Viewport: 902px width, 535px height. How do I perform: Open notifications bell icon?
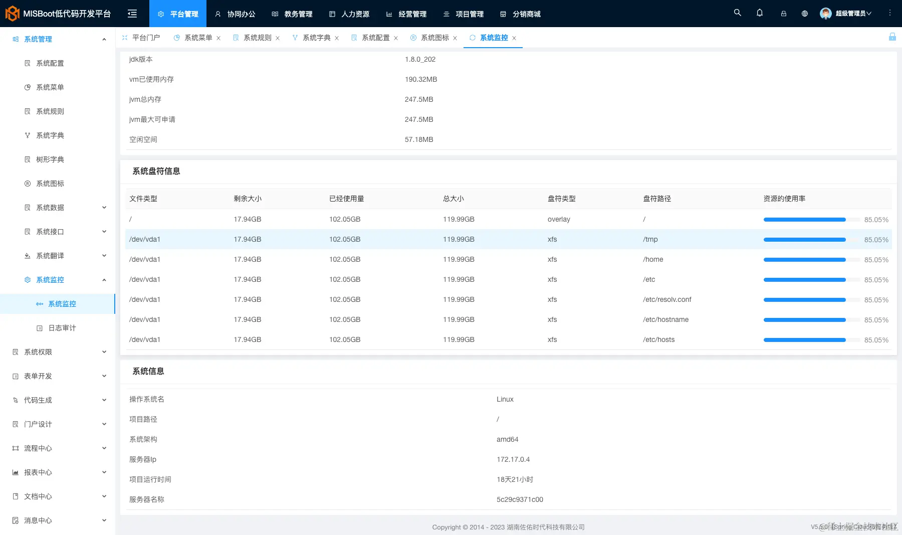760,13
